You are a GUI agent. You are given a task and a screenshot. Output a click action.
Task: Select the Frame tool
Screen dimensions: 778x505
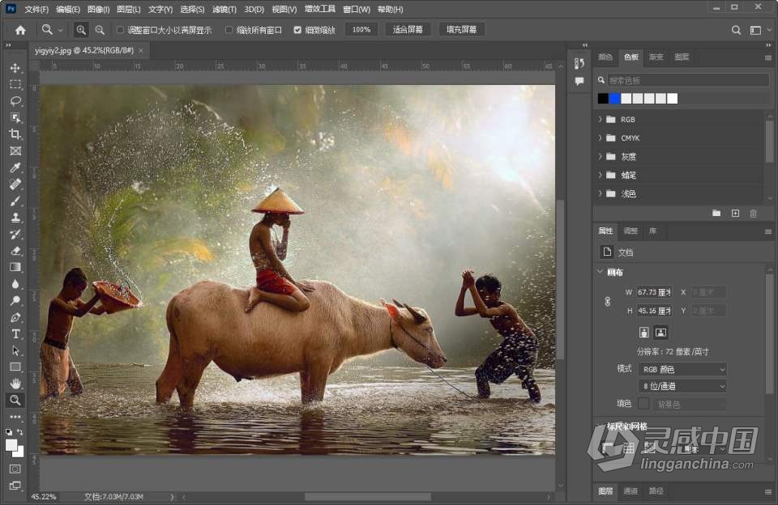click(15, 151)
